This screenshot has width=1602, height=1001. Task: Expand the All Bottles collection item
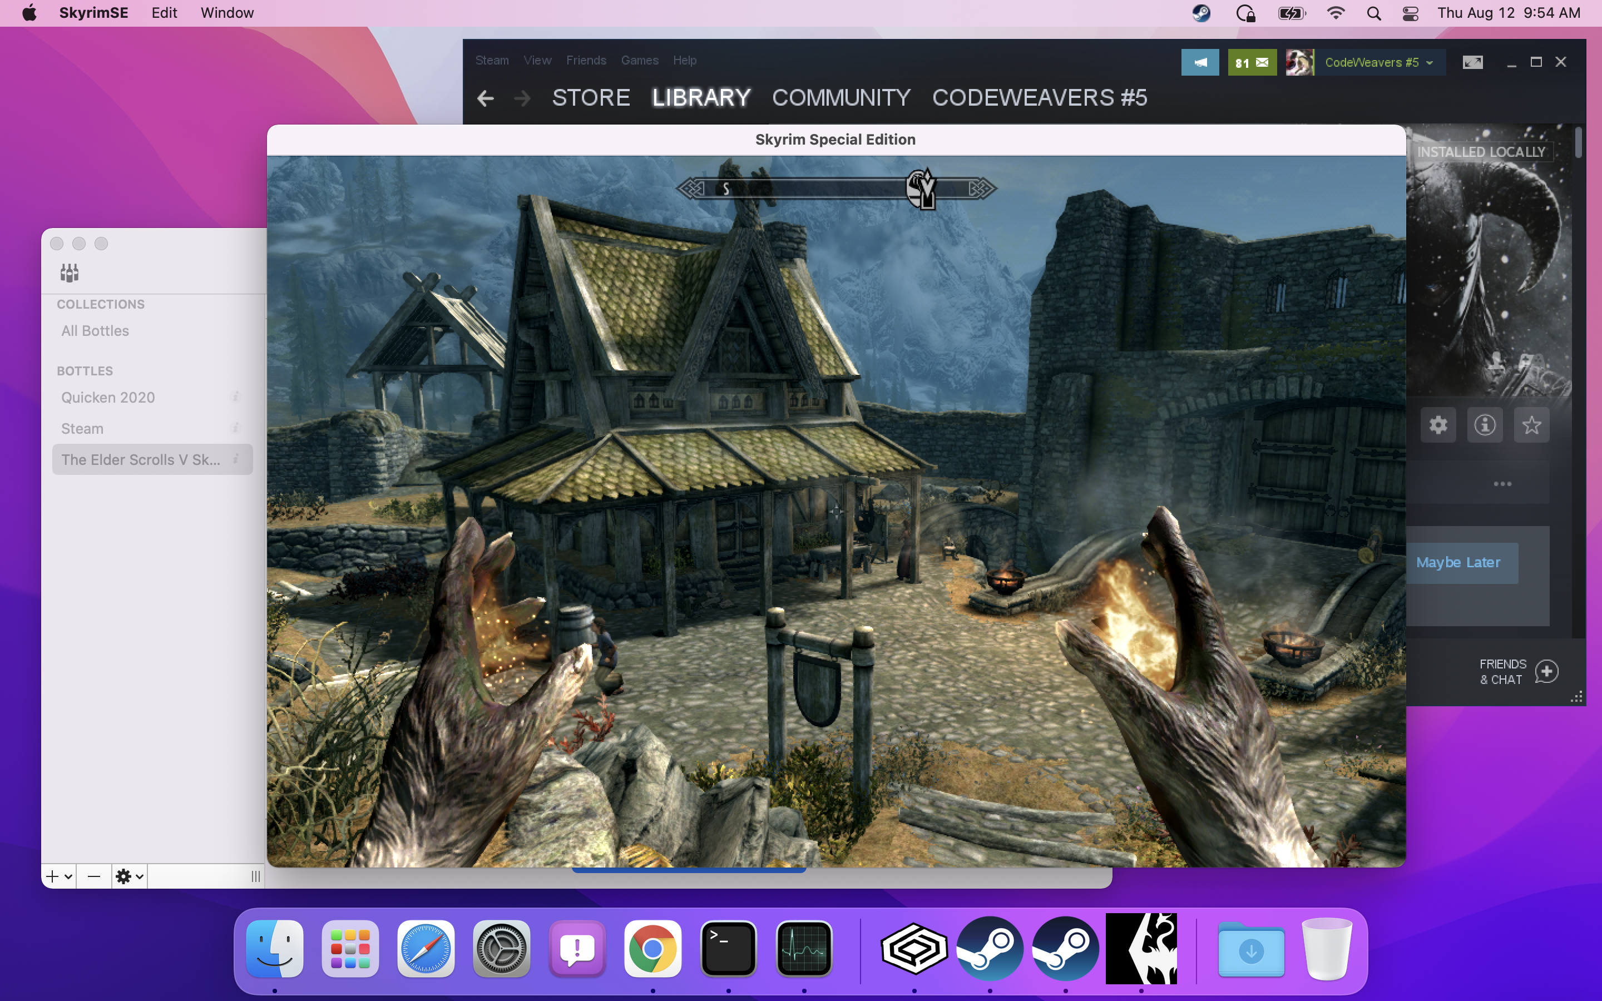(x=95, y=331)
